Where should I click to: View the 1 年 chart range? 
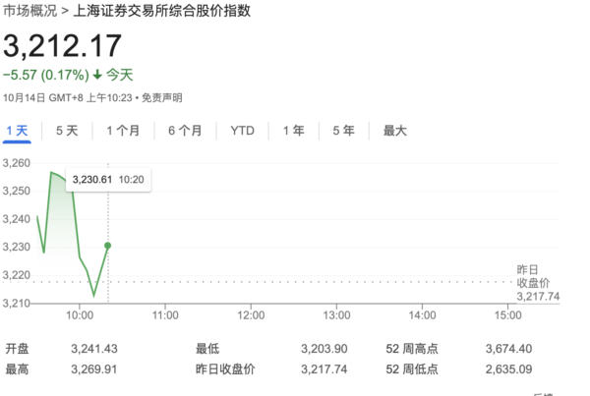point(293,131)
